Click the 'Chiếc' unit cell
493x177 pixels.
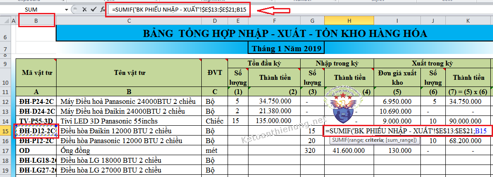point(215,121)
